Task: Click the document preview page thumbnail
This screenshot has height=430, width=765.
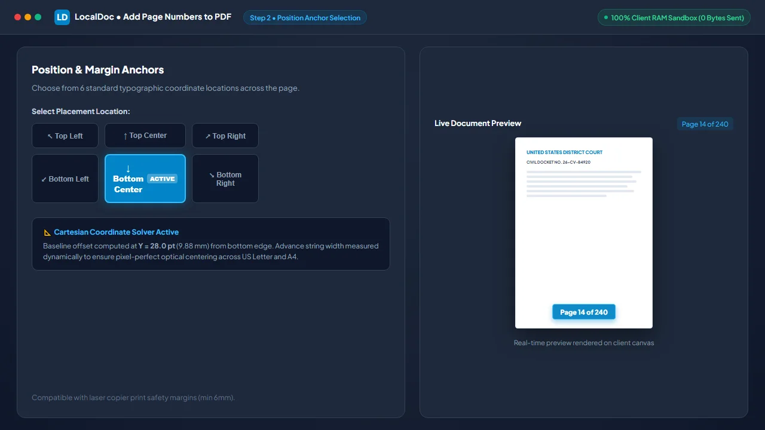Action: tap(584, 233)
